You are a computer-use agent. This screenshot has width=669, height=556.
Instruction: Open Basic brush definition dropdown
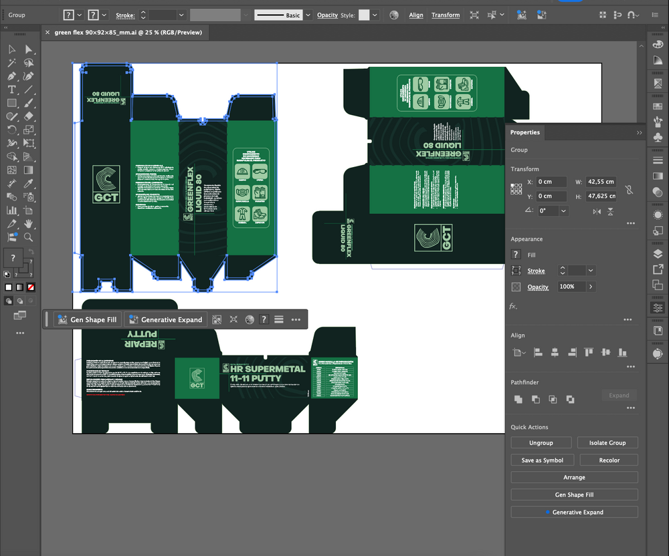308,15
